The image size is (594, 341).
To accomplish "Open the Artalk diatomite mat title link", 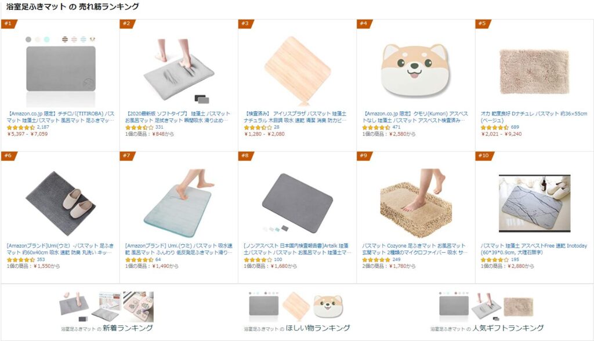I will tap(298, 249).
